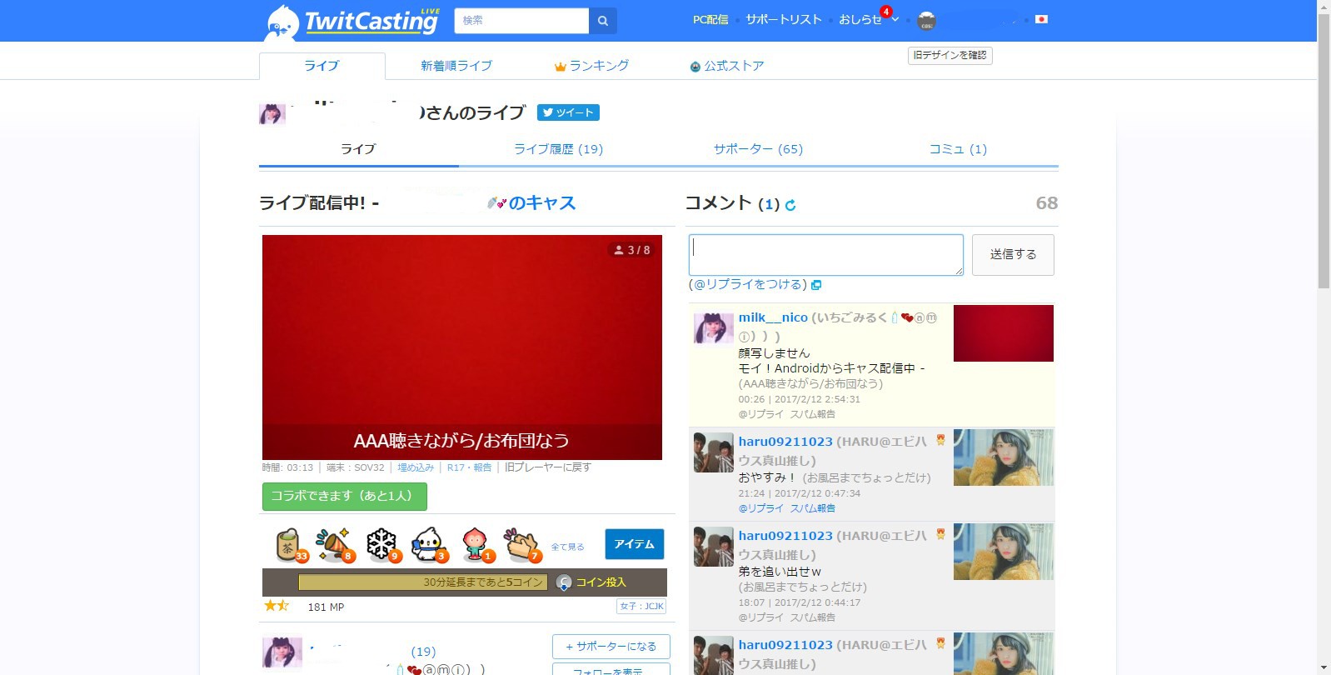Screen dimensions: 1331x675
Task: Click @リプライ under おやすみ！ comment
Action: pyautogui.click(x=760, y=508)
